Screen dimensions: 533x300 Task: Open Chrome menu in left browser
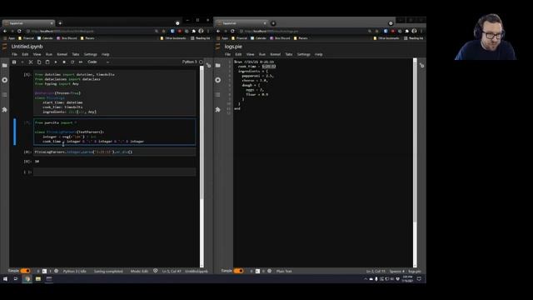coord(208,31)
